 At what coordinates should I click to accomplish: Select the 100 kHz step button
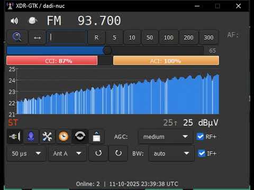tap(168, 37)
